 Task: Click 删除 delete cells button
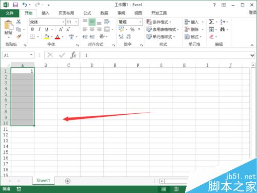(192, 29)
